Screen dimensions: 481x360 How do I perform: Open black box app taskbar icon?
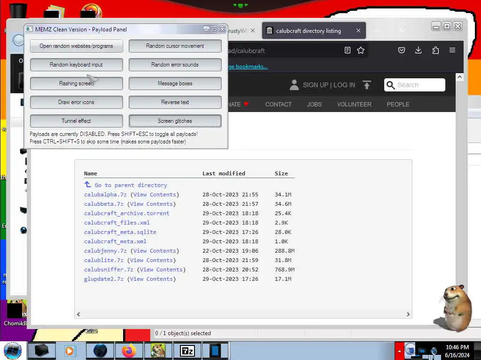click(x=42, y=351)
